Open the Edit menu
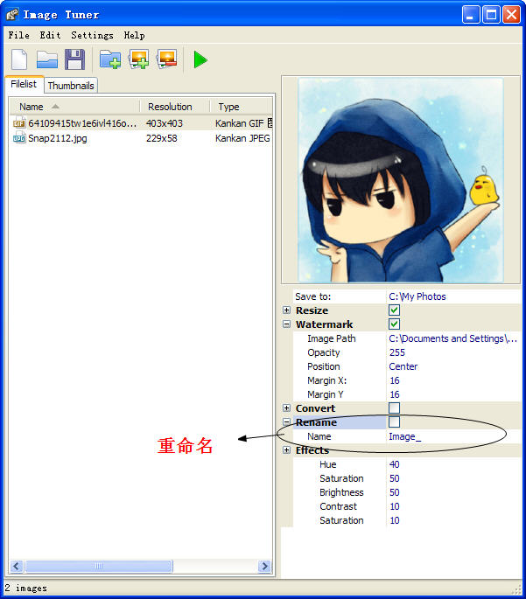 tap(50, 35)
